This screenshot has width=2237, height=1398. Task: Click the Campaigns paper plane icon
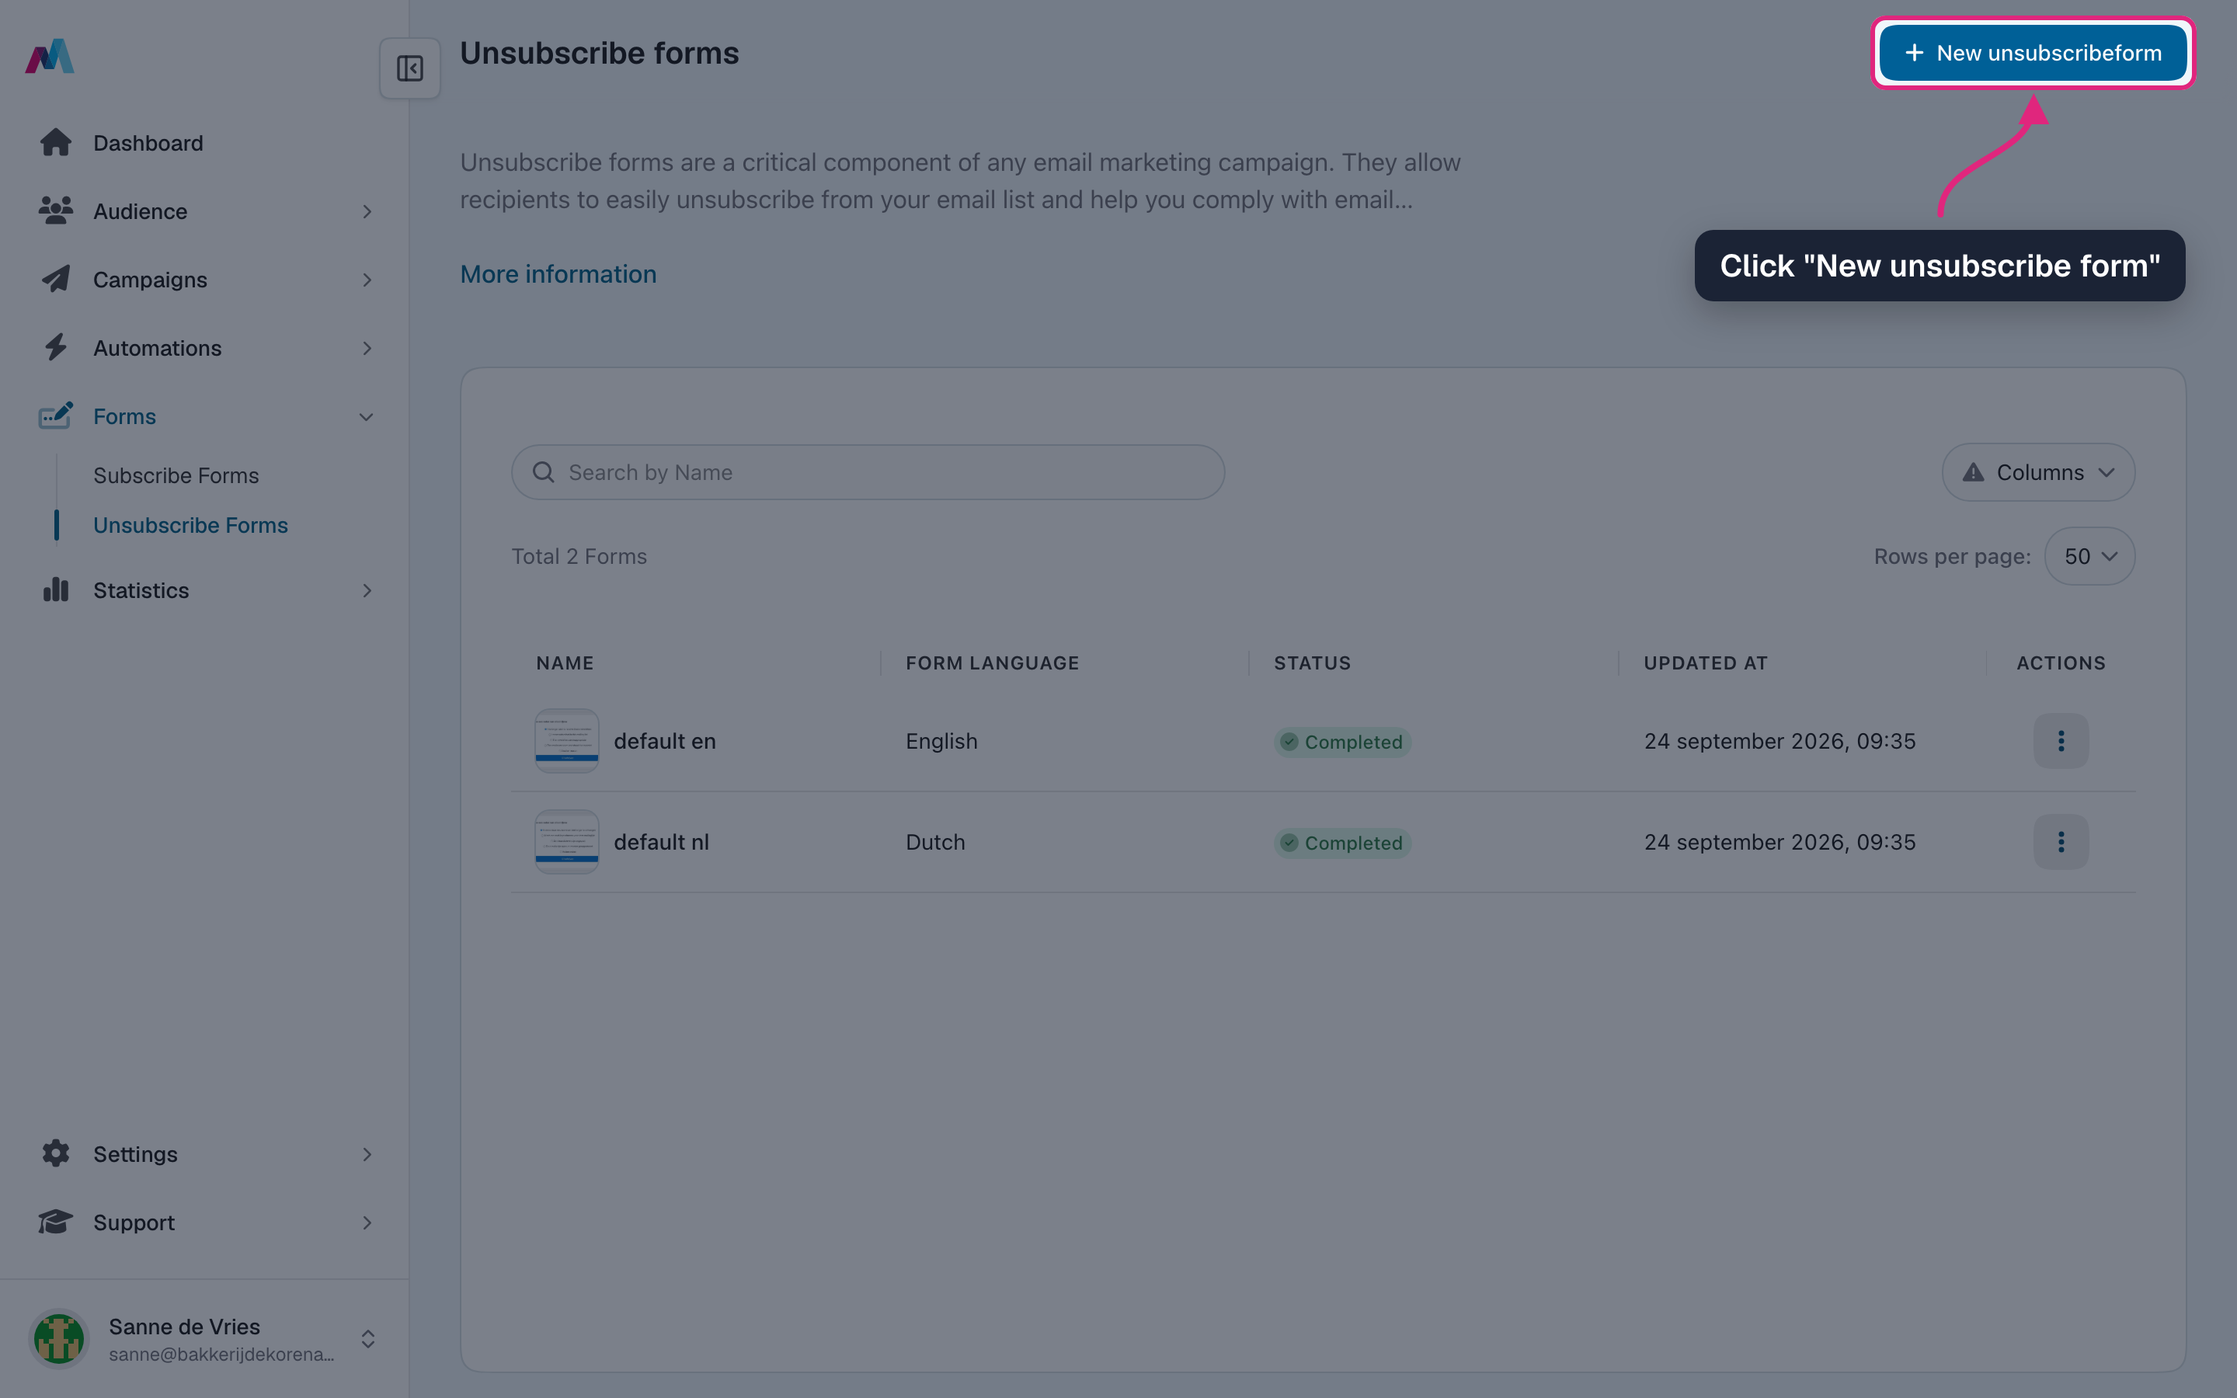(55, 280)
